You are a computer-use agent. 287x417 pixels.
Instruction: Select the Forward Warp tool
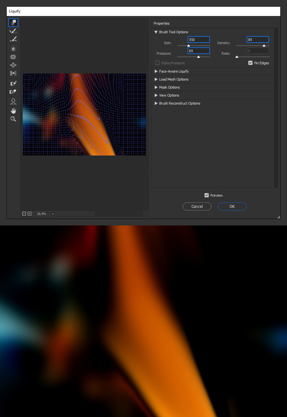point(13,22)
